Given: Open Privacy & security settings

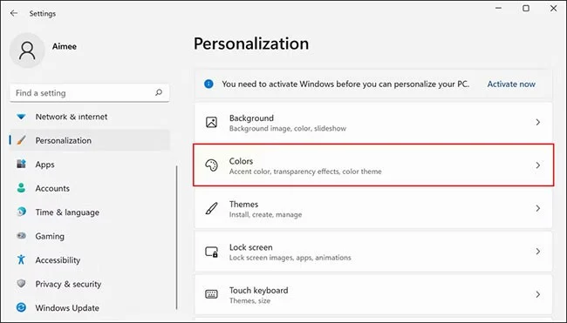Looking at the screenshot, I should click(90, 284).
